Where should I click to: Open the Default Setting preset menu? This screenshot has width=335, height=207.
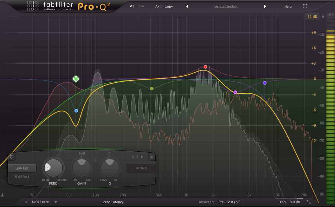tap(226, 6)
